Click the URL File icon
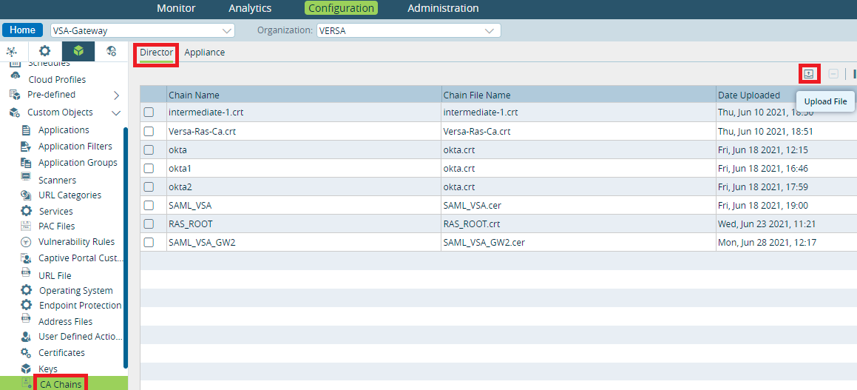 [x=26, y=272]
